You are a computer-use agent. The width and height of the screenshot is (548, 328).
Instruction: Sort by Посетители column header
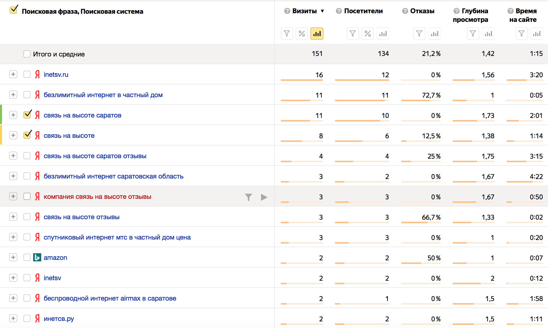(363, 11)
